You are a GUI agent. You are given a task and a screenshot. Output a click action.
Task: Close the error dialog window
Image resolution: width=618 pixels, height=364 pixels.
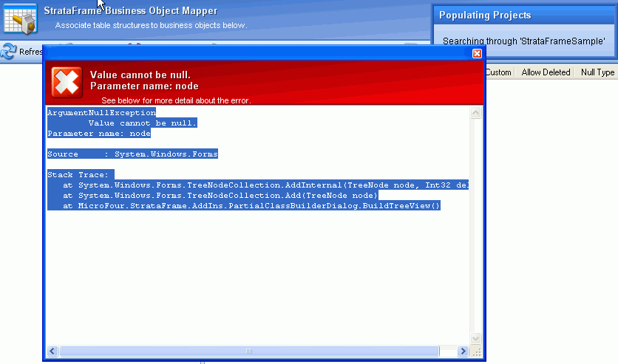coord(477,53)
